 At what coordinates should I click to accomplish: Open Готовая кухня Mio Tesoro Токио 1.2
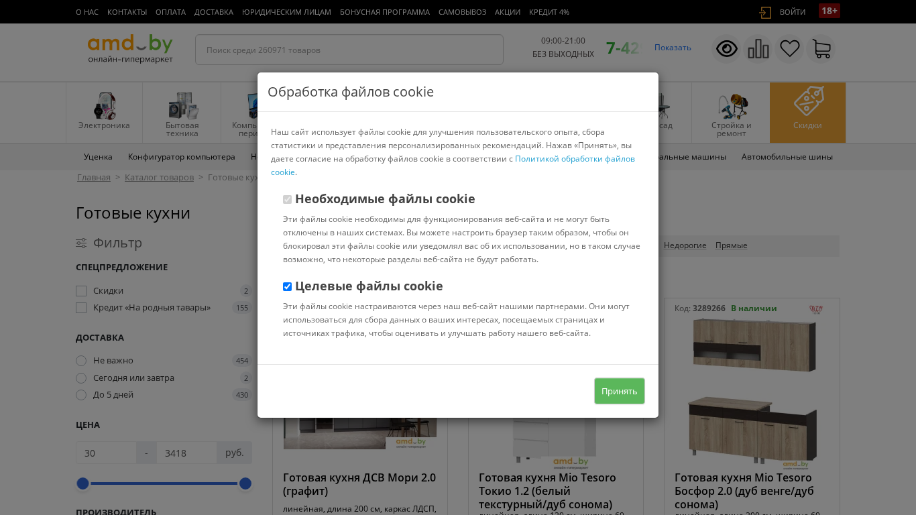point(547,491)
